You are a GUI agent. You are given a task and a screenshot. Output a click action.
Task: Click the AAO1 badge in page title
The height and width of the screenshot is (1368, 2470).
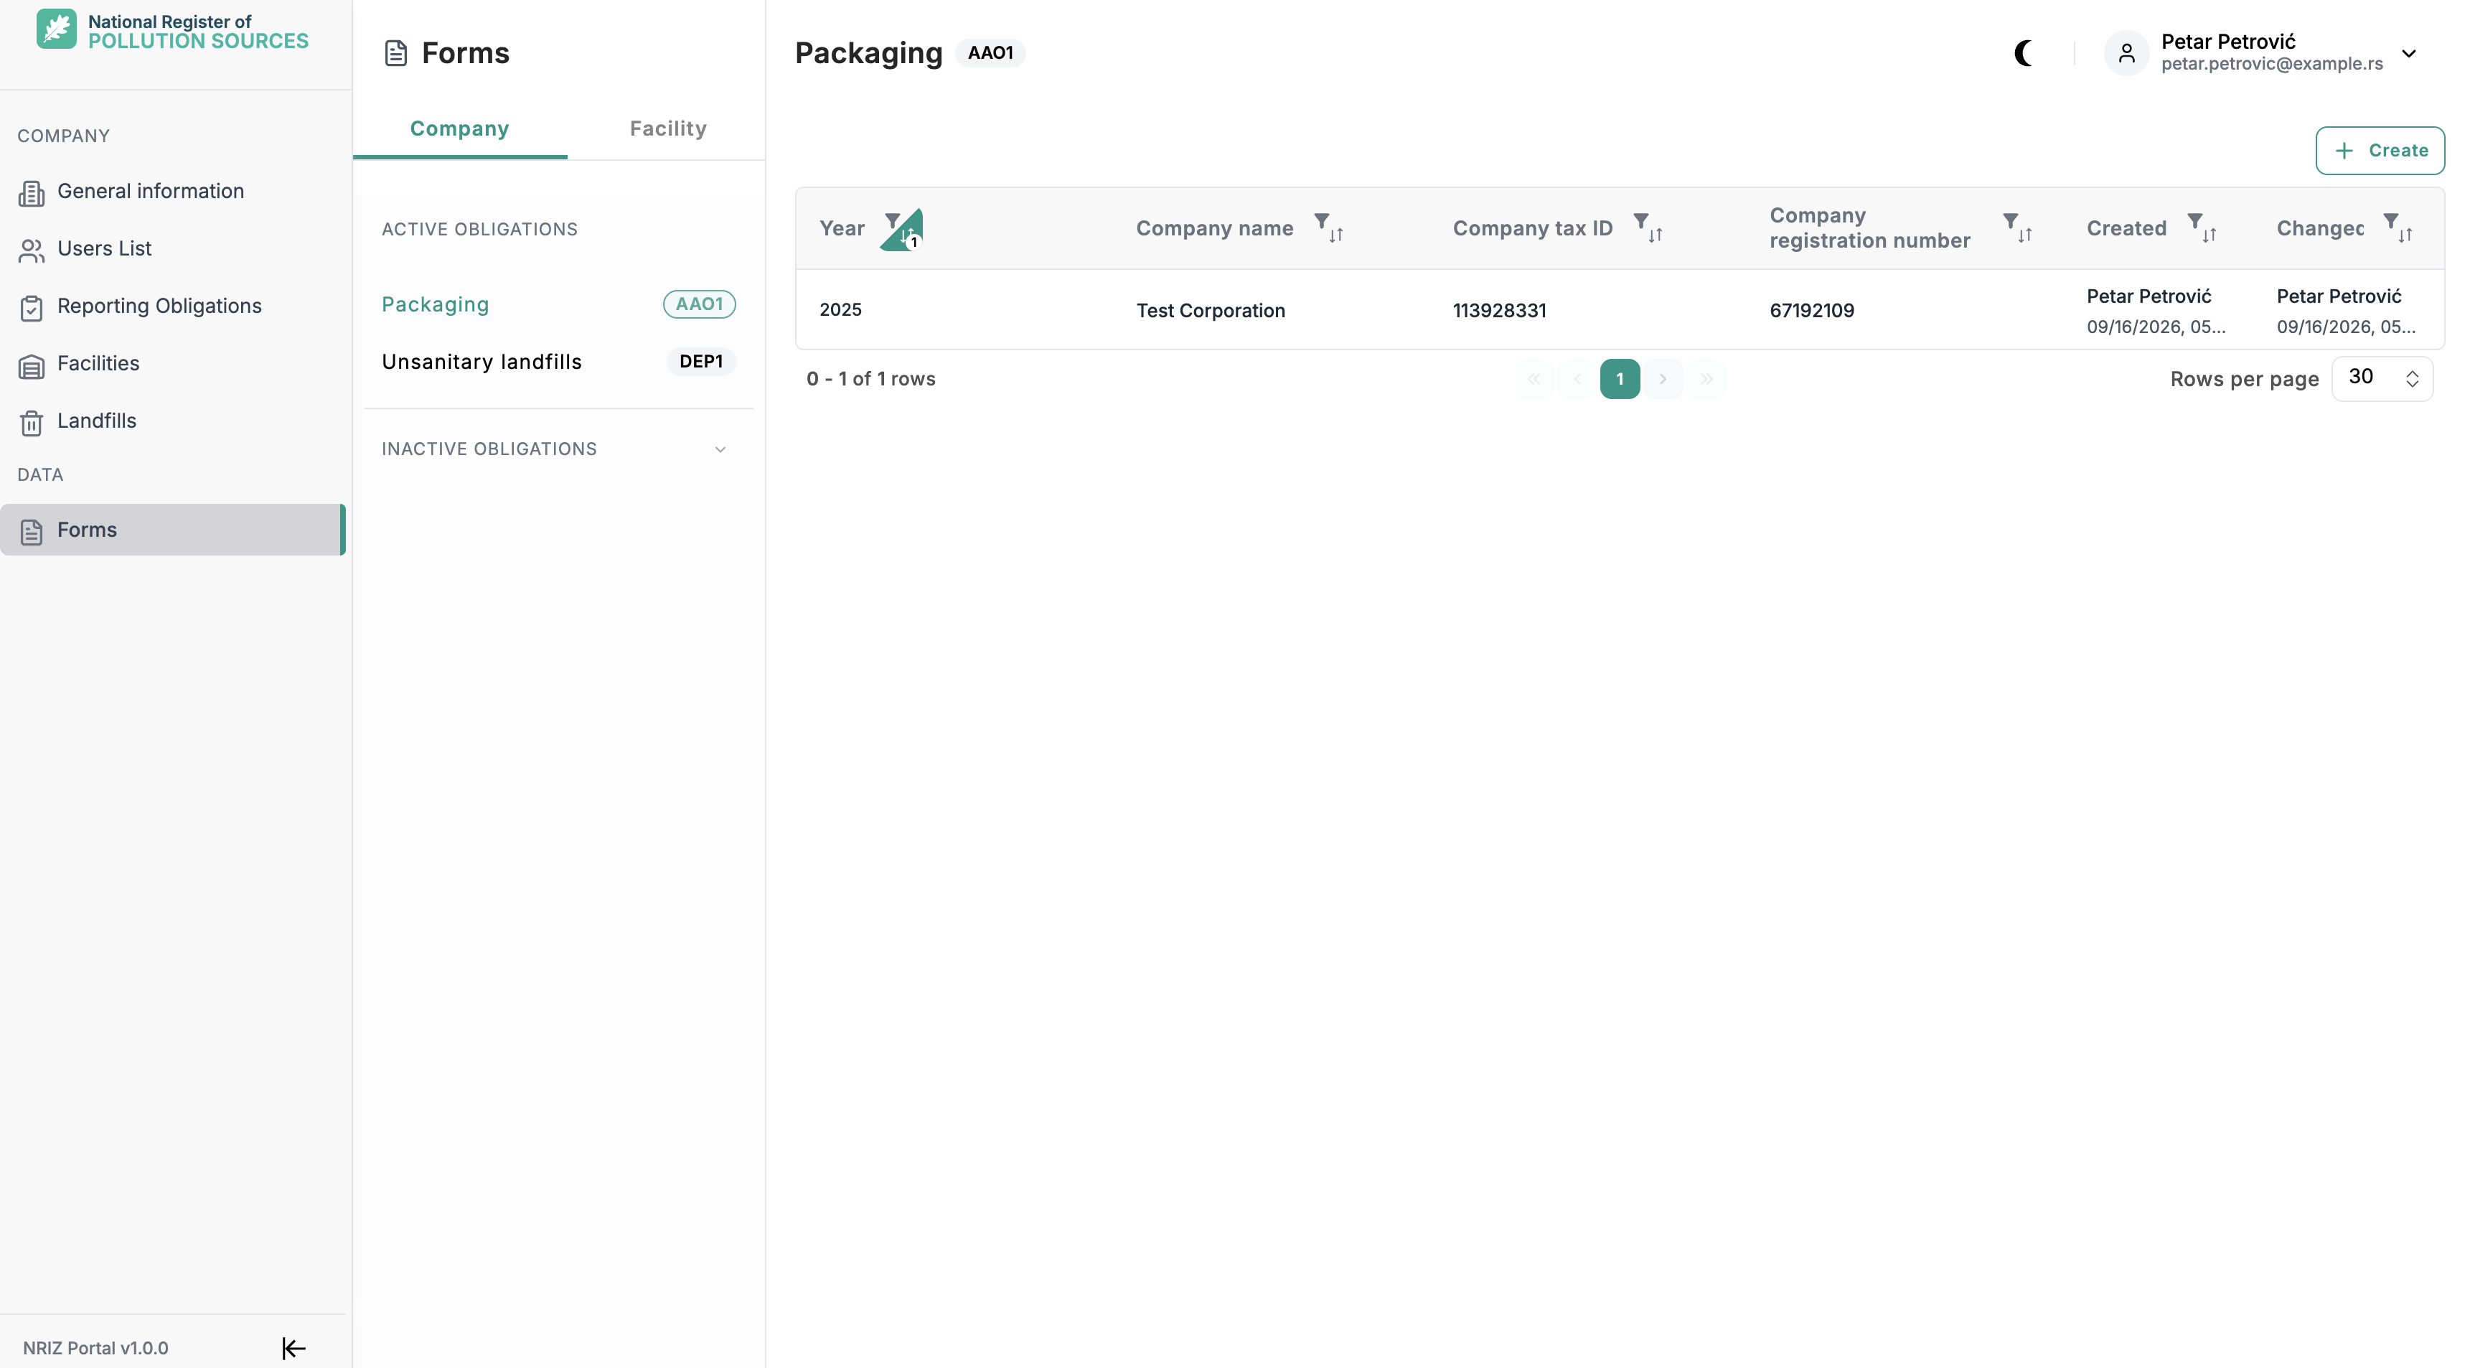990,53
